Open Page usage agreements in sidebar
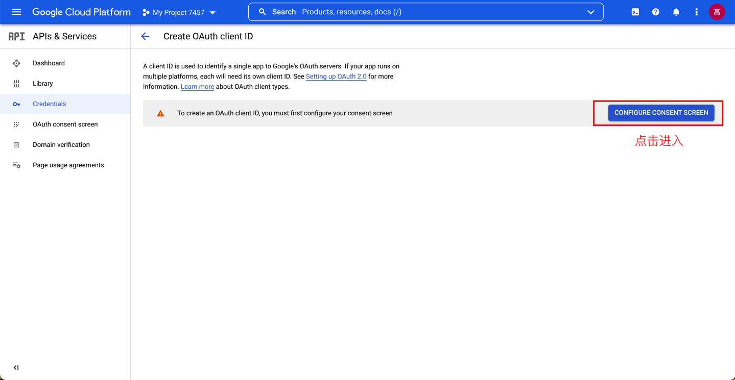735x380 pixels. point(65,165)
